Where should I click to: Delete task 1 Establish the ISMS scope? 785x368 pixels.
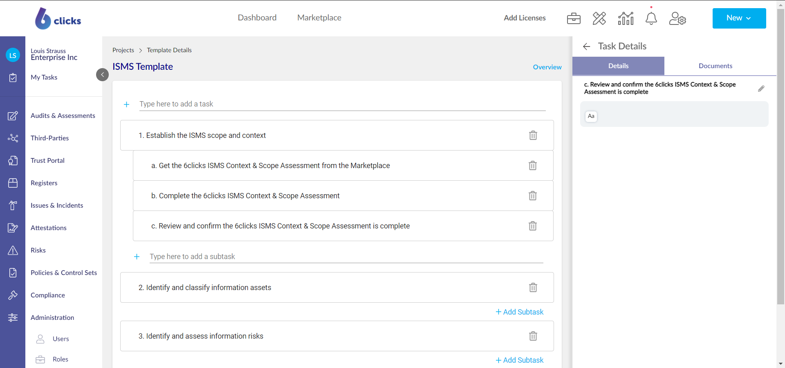point(533,135)
